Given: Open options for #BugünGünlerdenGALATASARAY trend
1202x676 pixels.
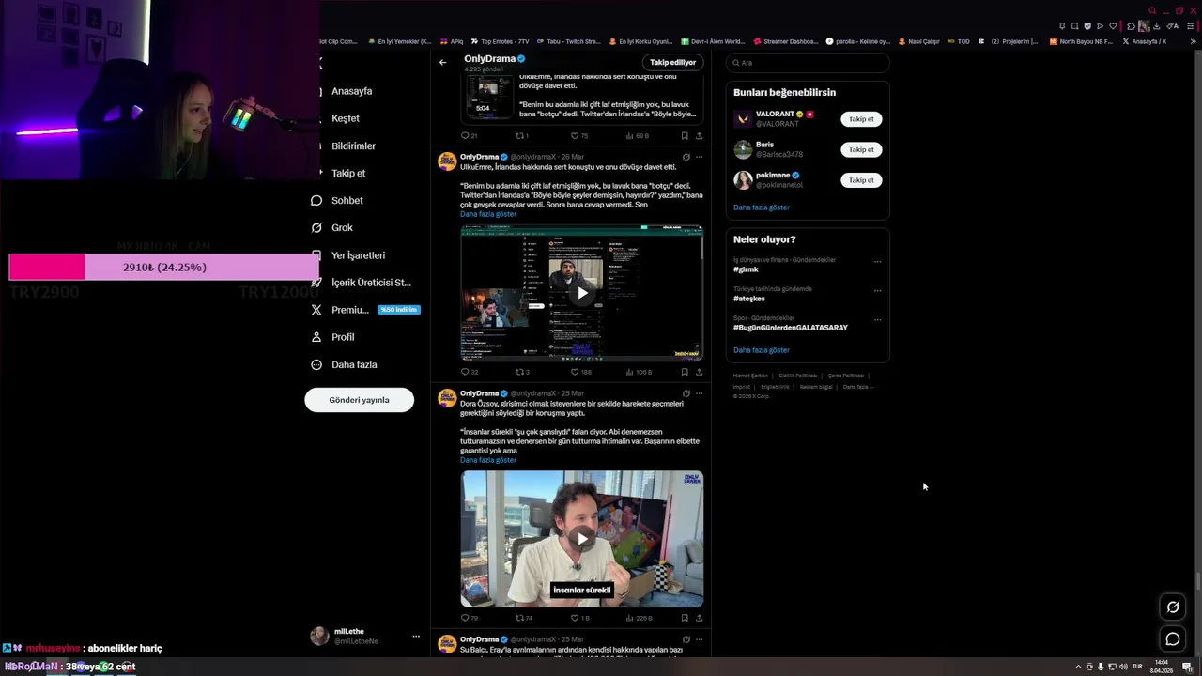Looking at the screenshot, I should (877, 320).
